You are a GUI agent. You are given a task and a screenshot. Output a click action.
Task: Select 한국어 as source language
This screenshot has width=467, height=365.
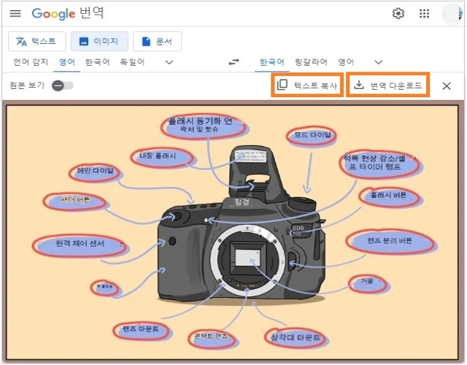tap(97, 62)
